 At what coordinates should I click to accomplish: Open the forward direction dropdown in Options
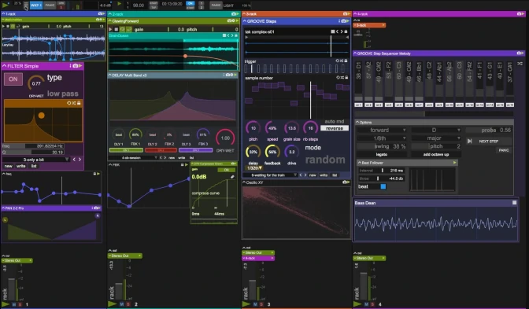click(382, 130)
